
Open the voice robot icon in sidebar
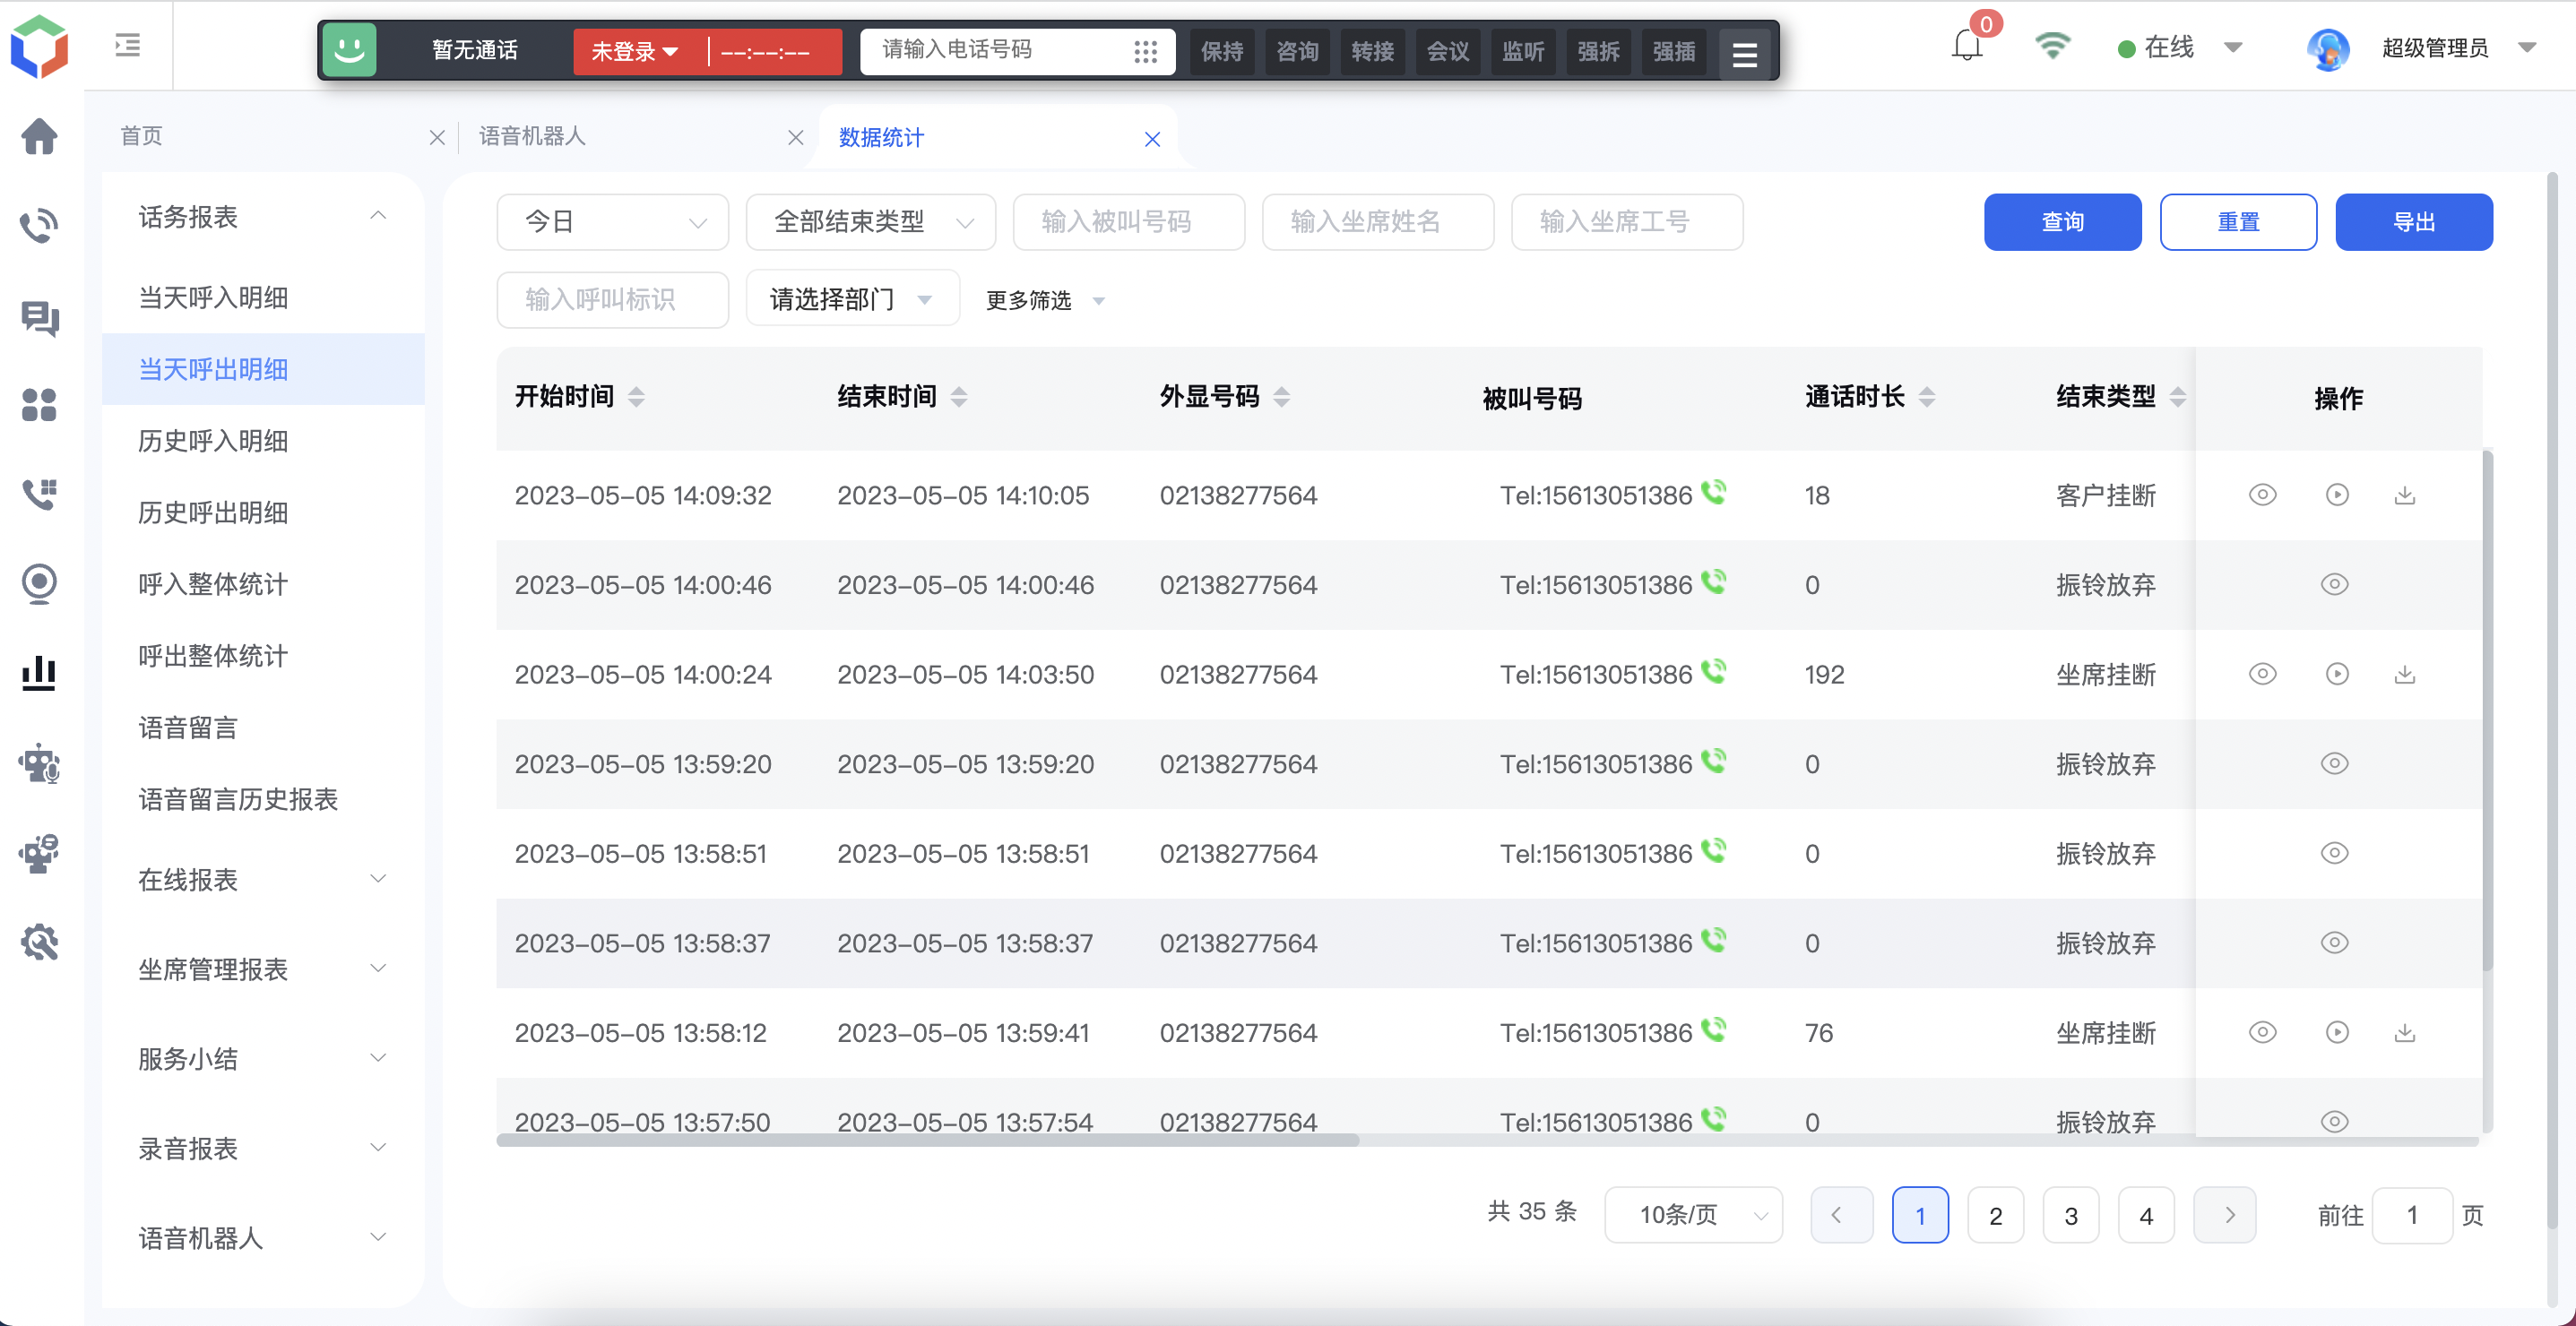point(39,763)
